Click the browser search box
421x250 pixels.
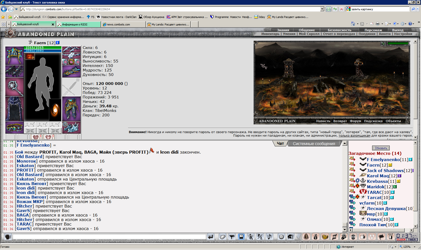pos(378,9)
